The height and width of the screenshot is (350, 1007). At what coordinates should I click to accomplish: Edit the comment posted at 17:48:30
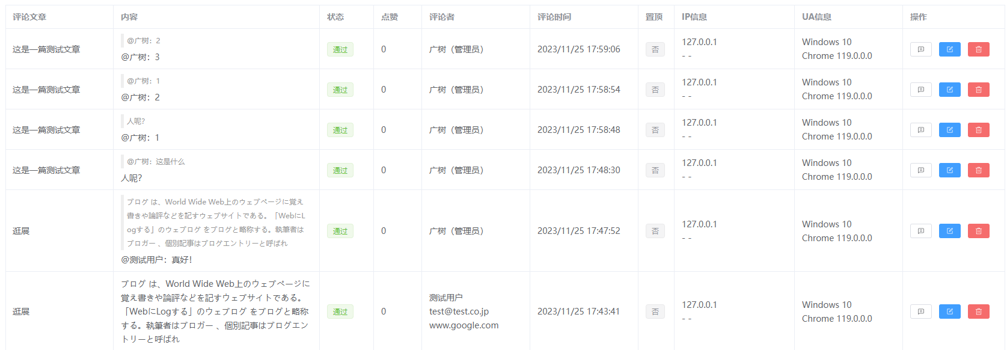(949, 170)
